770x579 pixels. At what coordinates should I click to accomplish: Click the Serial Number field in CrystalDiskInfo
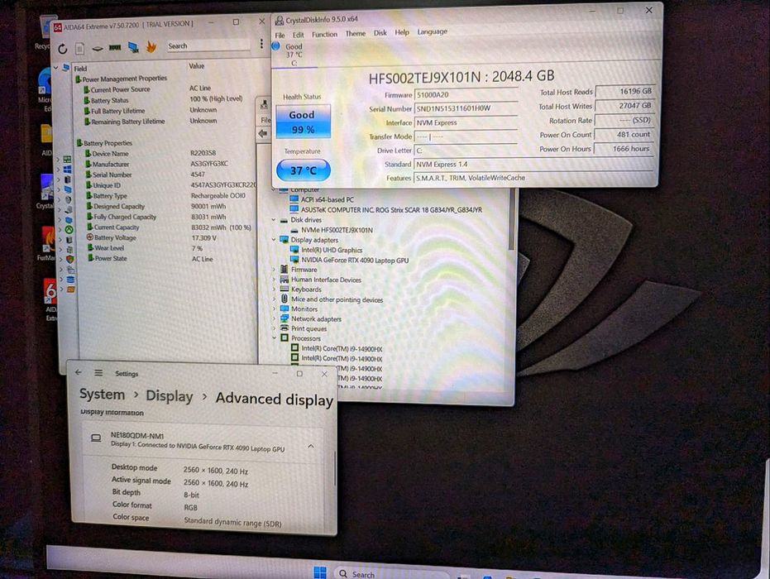pos(466,108)
